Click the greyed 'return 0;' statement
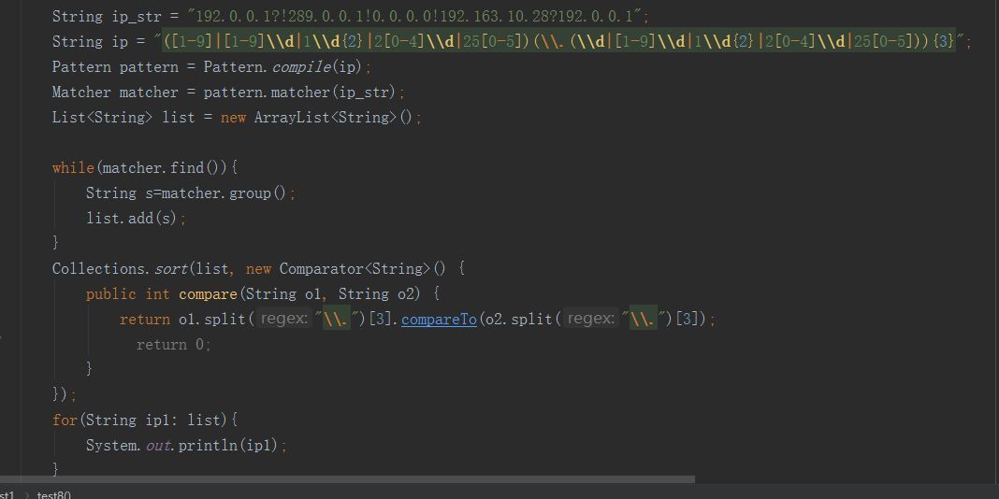 [x=173, y=344]
